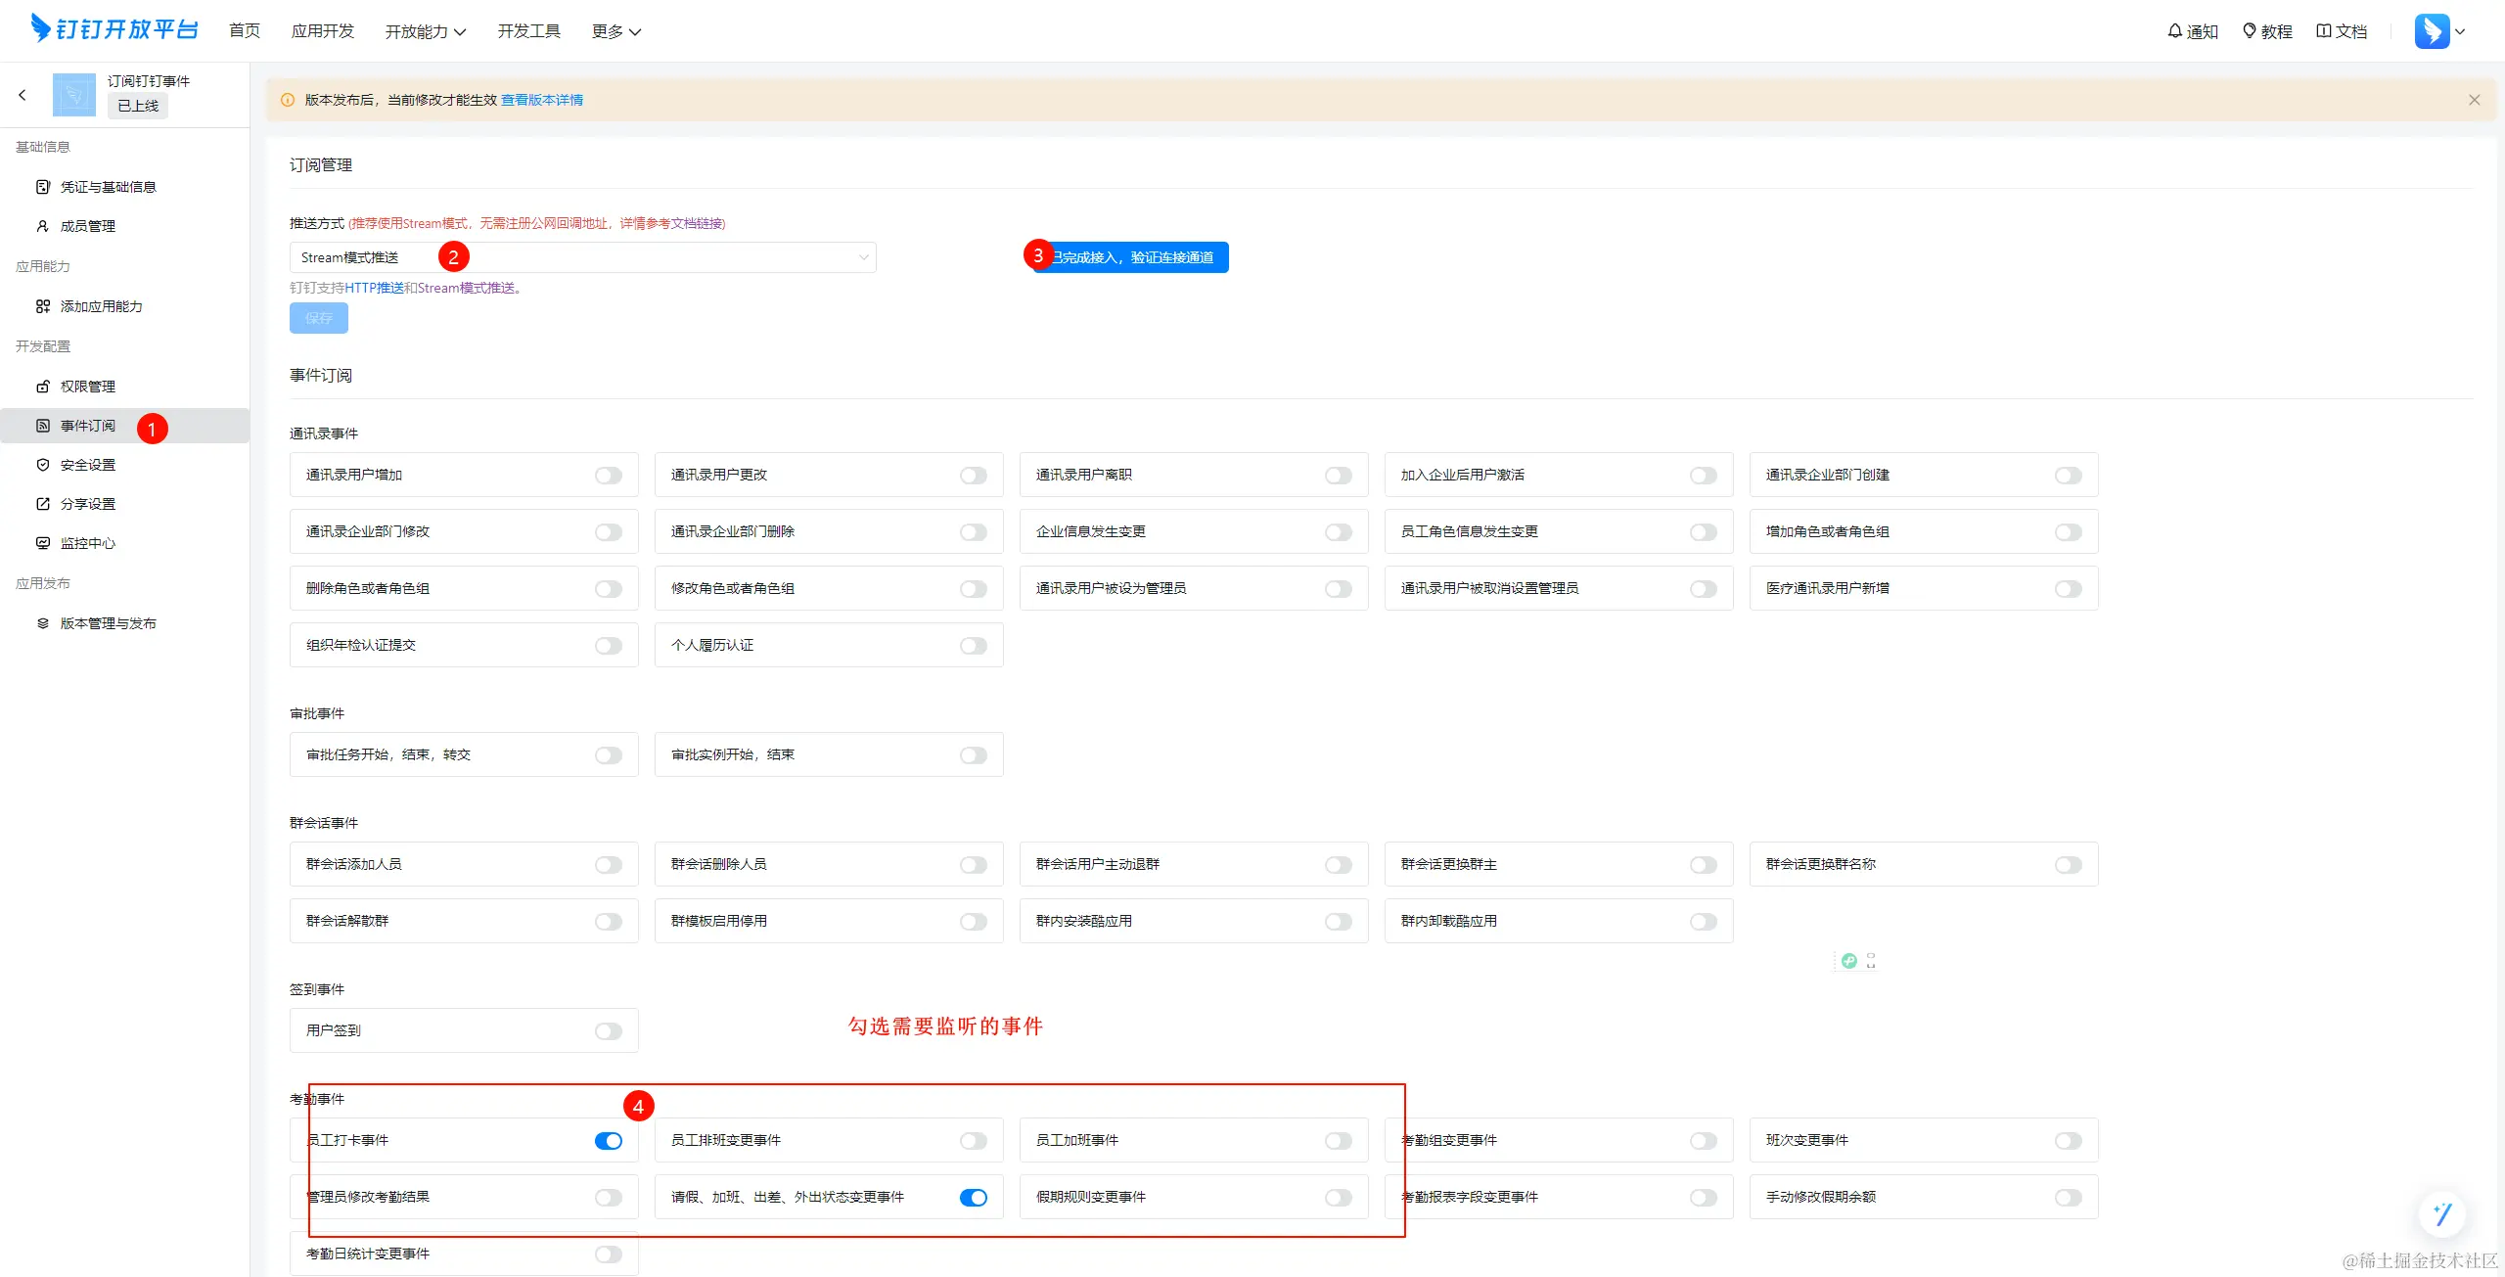Click the DingTalk open platform logo
This screenshot has width=2505, height=1277.
pyautogui.click(x=114, y=29)
